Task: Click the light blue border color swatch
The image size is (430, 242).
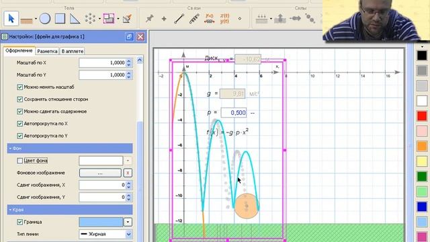Action: 101,222
